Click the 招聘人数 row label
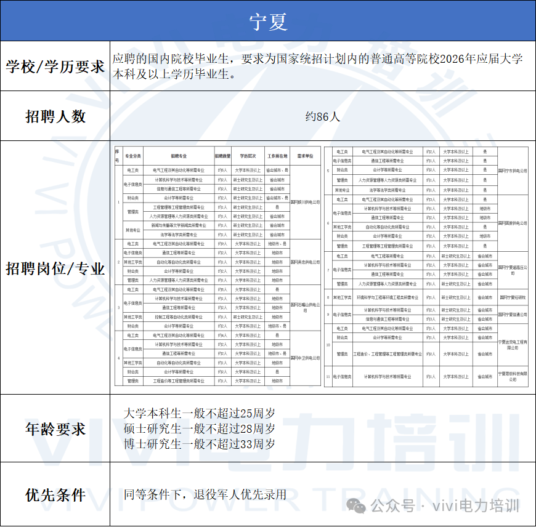Viewport: 536px width, 527px height. pos(55,116)
